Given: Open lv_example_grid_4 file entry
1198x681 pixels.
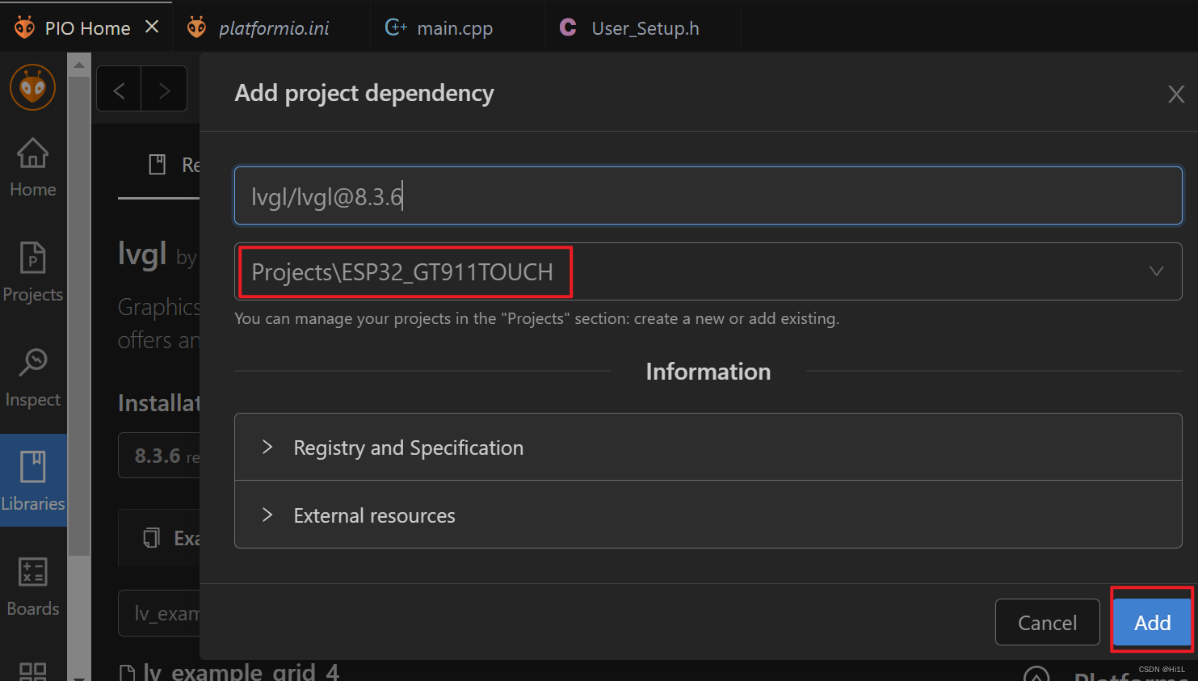Looking at the screenshot, I should pyautogui.click(x=229, y=672).
